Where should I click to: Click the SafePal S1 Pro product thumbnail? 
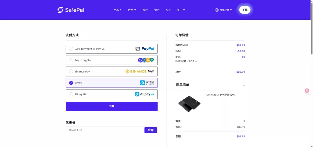[x=189, y=104]
